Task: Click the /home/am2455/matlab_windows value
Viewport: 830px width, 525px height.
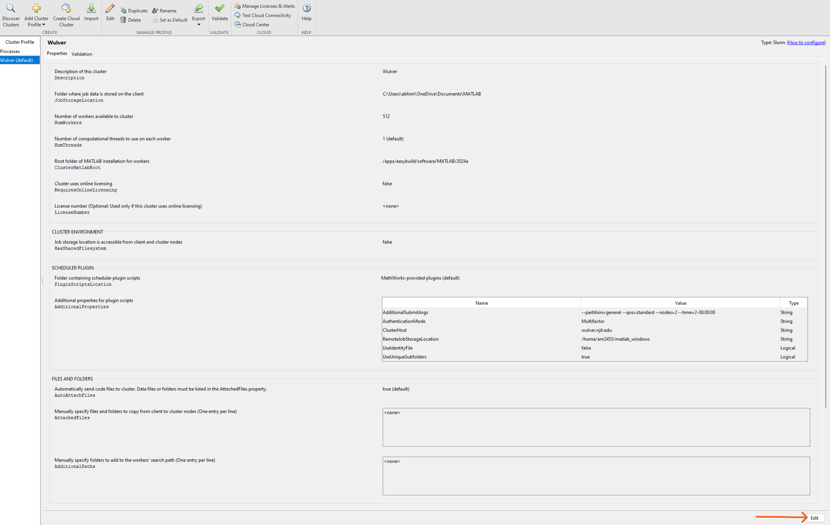Action: [x=615, y=339]
